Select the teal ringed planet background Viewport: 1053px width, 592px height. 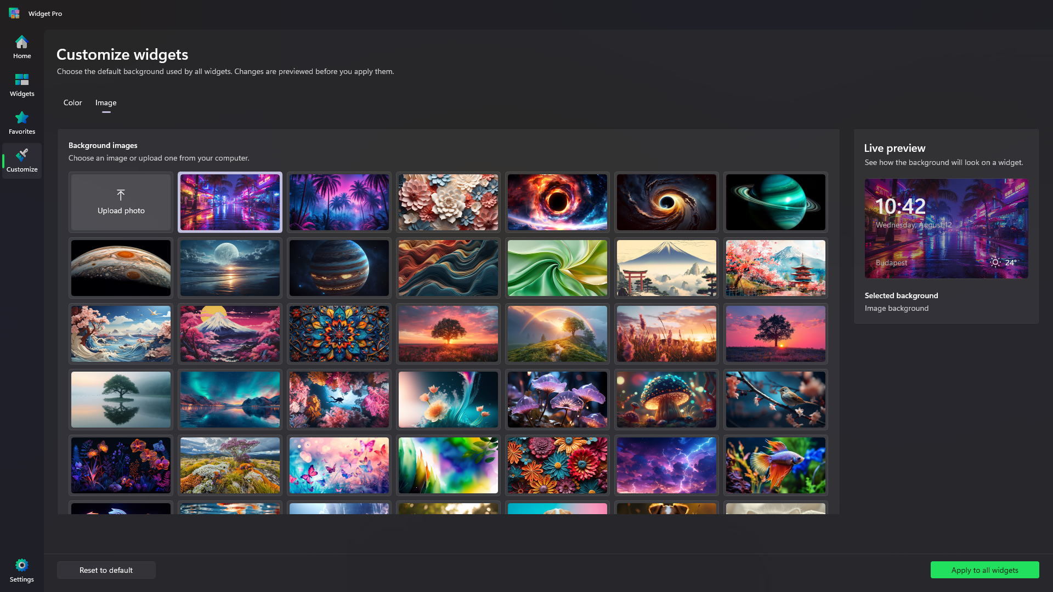[x=775, y=202]
